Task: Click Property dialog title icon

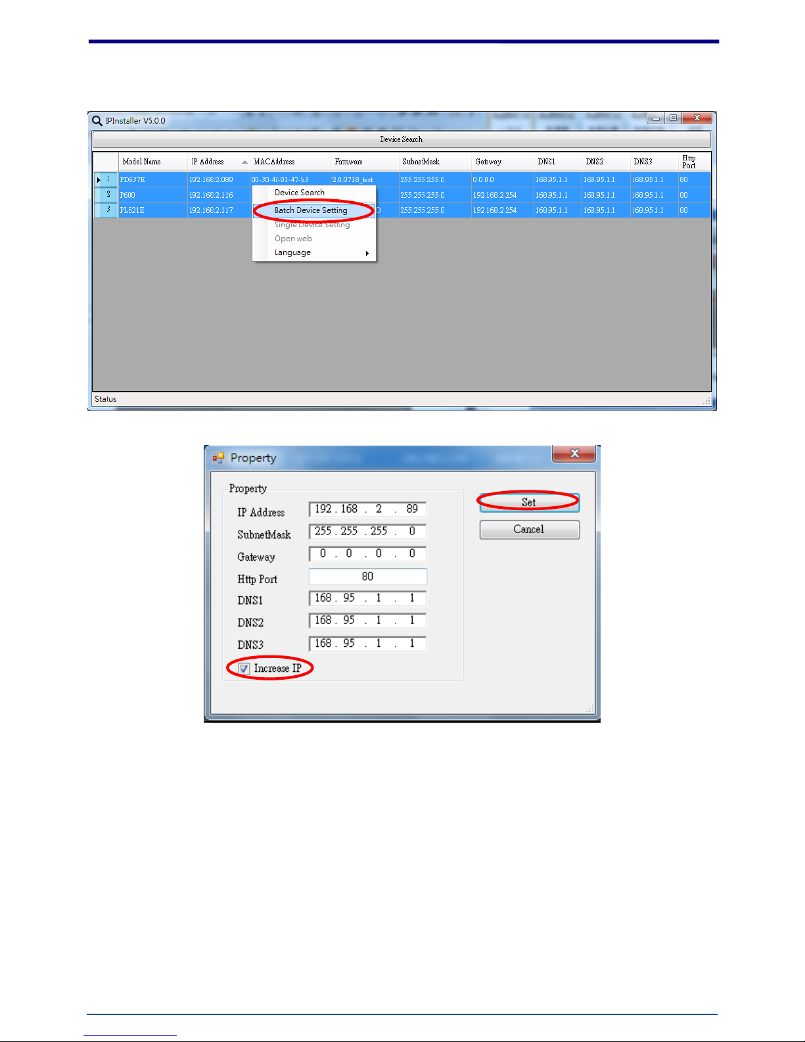Action: 218,458
